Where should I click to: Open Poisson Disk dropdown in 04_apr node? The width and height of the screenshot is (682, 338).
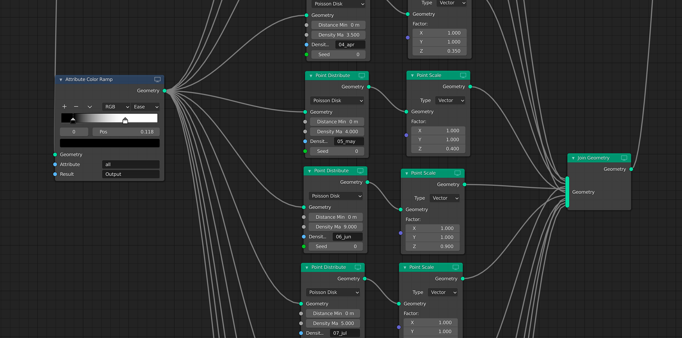339,4
